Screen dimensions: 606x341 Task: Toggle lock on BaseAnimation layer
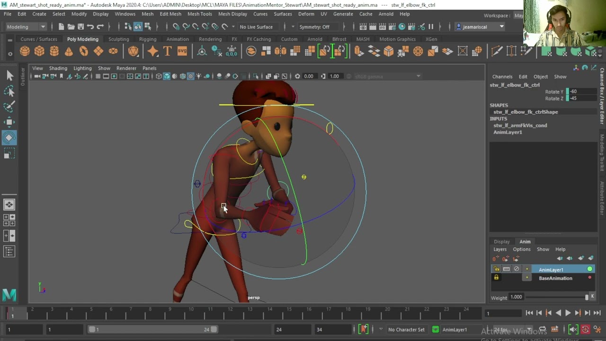coord(496,278)
